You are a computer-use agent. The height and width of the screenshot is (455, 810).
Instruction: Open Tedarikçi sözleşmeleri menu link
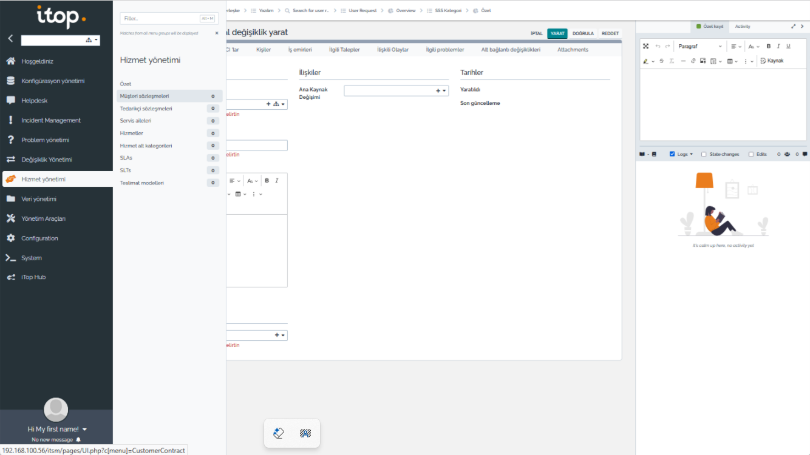[x=146, y=109]
